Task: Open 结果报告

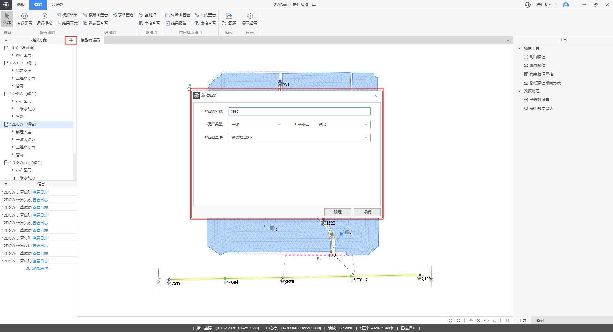Action: 176,23
